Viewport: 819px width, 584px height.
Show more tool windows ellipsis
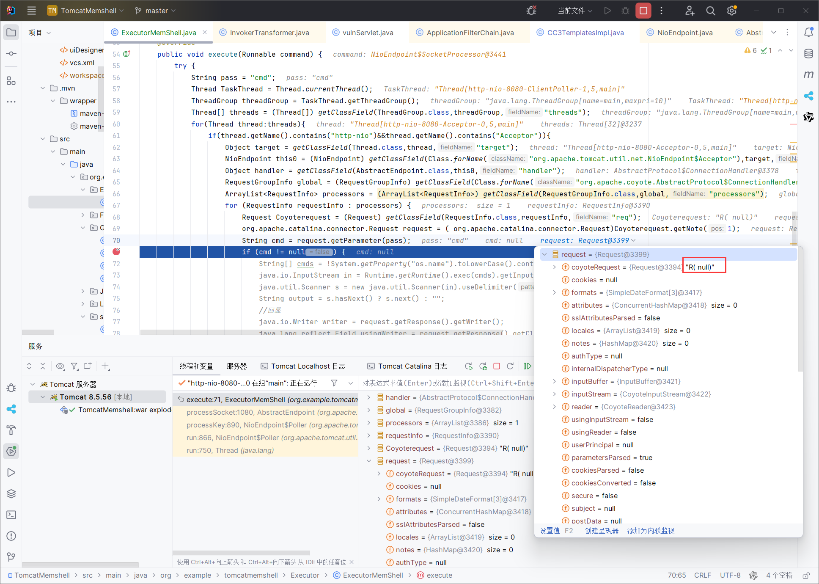11,102
